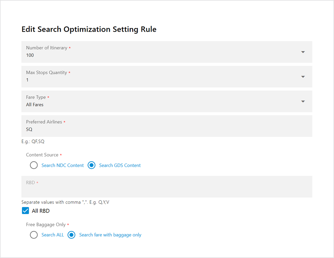Click the 'Search NDC Content' label text

(63, 165)
